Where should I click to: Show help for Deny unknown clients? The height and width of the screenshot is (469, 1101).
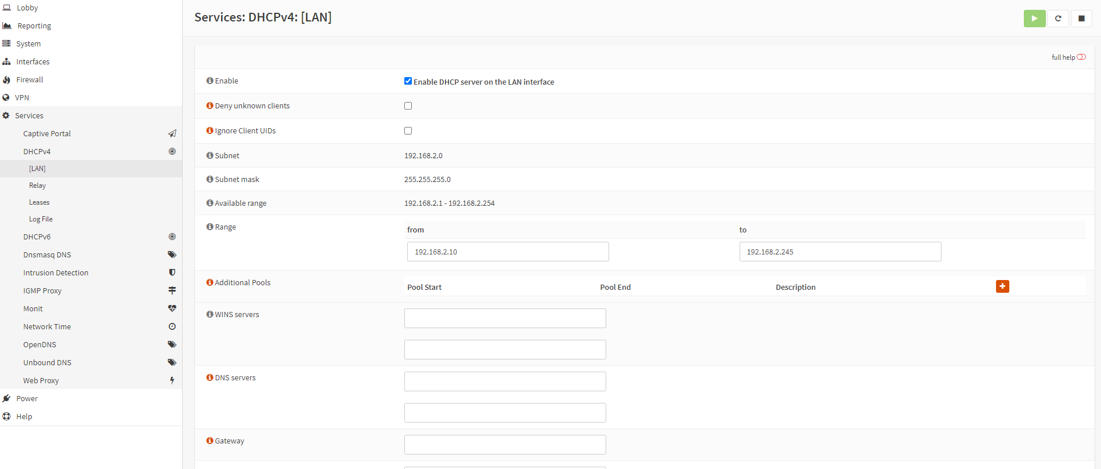tap(210, 106)
